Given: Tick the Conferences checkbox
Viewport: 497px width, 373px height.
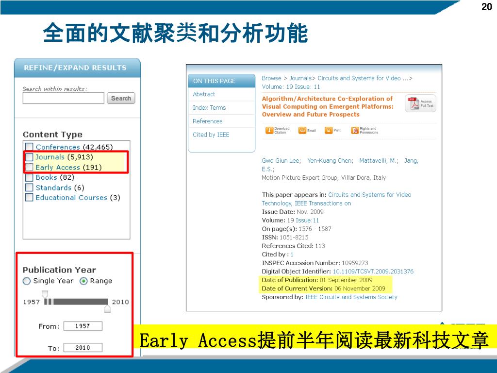Looking at the screenshot, I should pos(29,147).
